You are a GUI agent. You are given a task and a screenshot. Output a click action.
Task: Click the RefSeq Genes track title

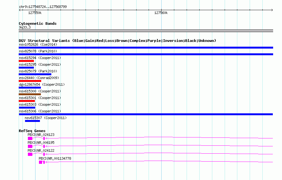coord(32,131)
